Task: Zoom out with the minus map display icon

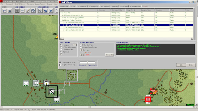Action: (23, 11)
